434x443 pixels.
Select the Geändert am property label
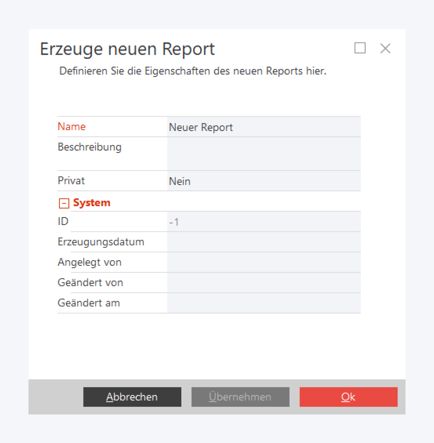(89, 303)
